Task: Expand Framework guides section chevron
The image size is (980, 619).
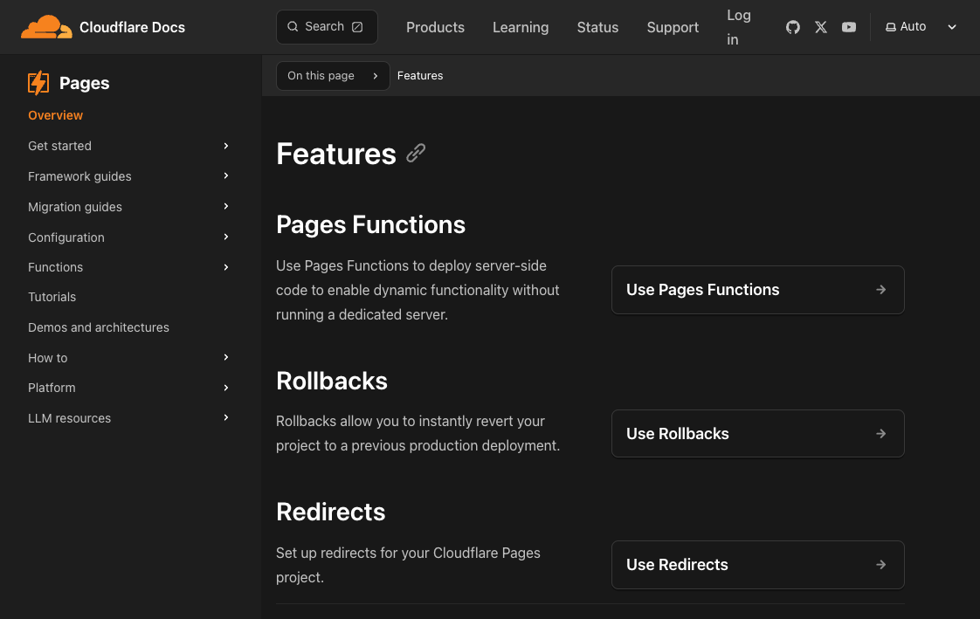Action: tap(226, 176)
